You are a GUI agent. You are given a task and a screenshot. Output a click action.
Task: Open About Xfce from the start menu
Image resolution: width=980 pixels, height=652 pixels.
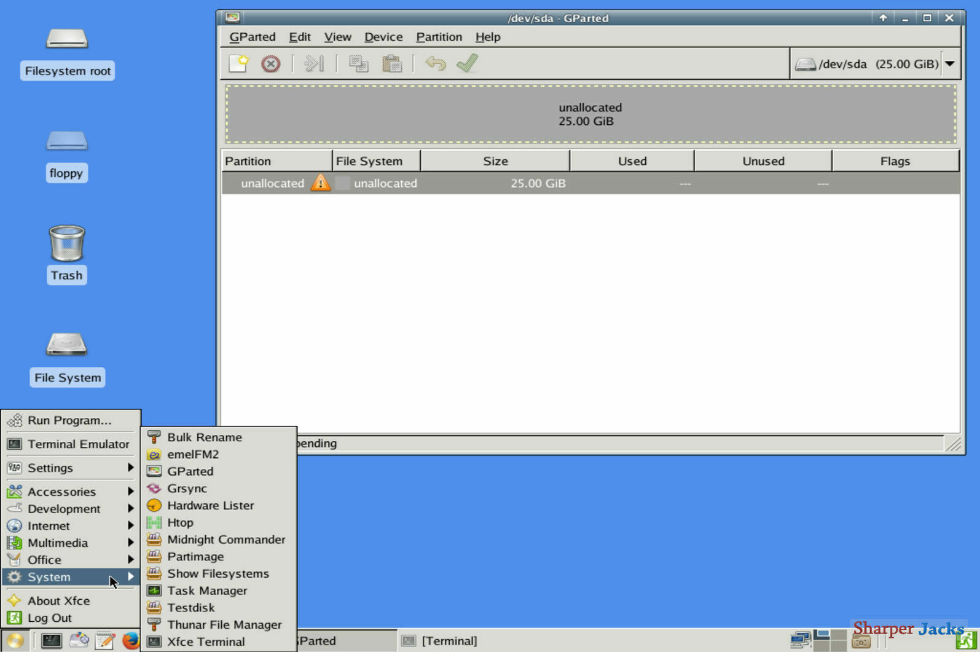[x=71, y=601]
